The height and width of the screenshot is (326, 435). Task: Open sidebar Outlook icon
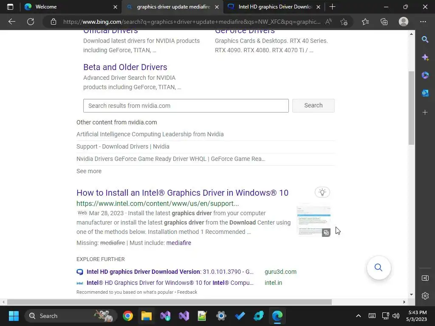[425, 93]
